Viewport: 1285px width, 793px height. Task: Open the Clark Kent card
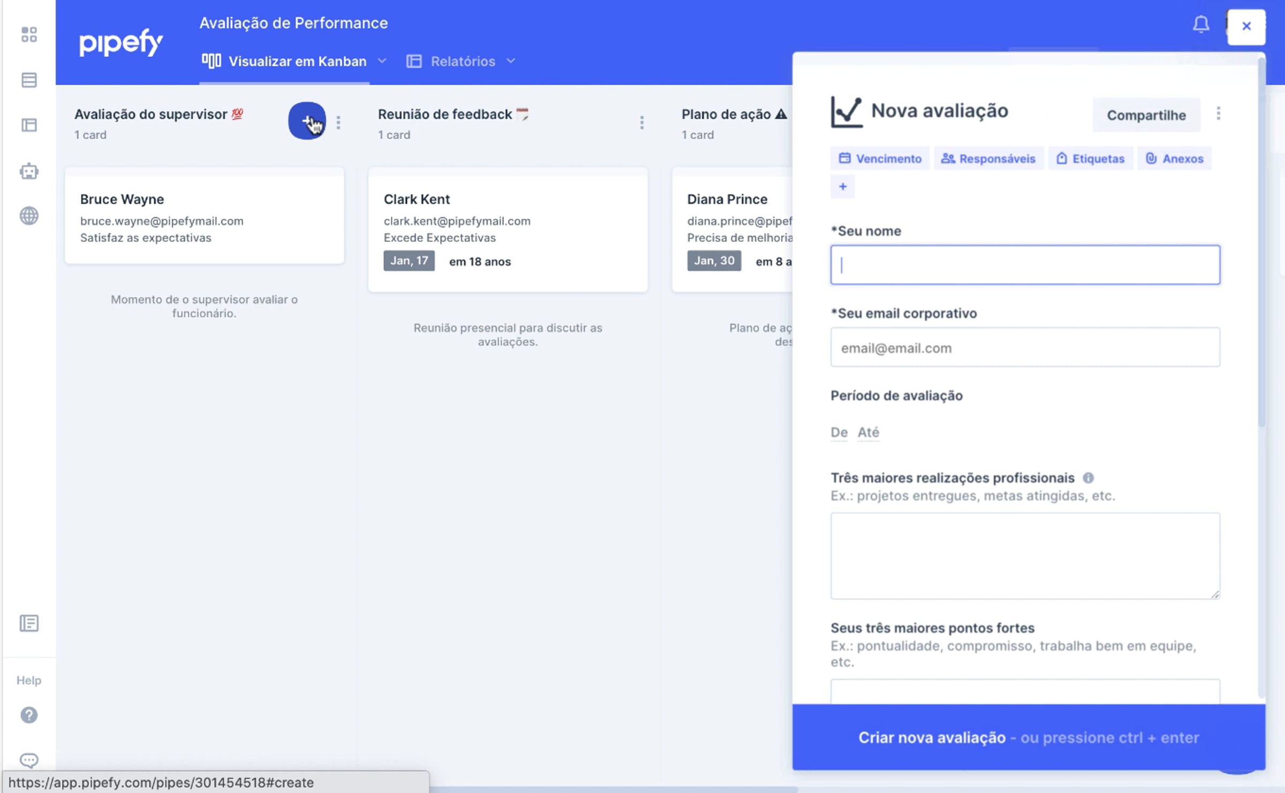click(x=508, y=229)
